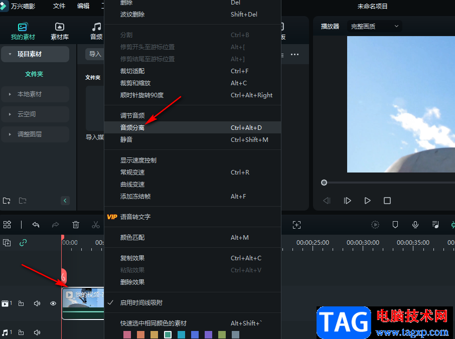Choose 波纹删除 from the context menu
This screenshot has width=455, height=339.
pyautogui.click(x=193, y=14)
